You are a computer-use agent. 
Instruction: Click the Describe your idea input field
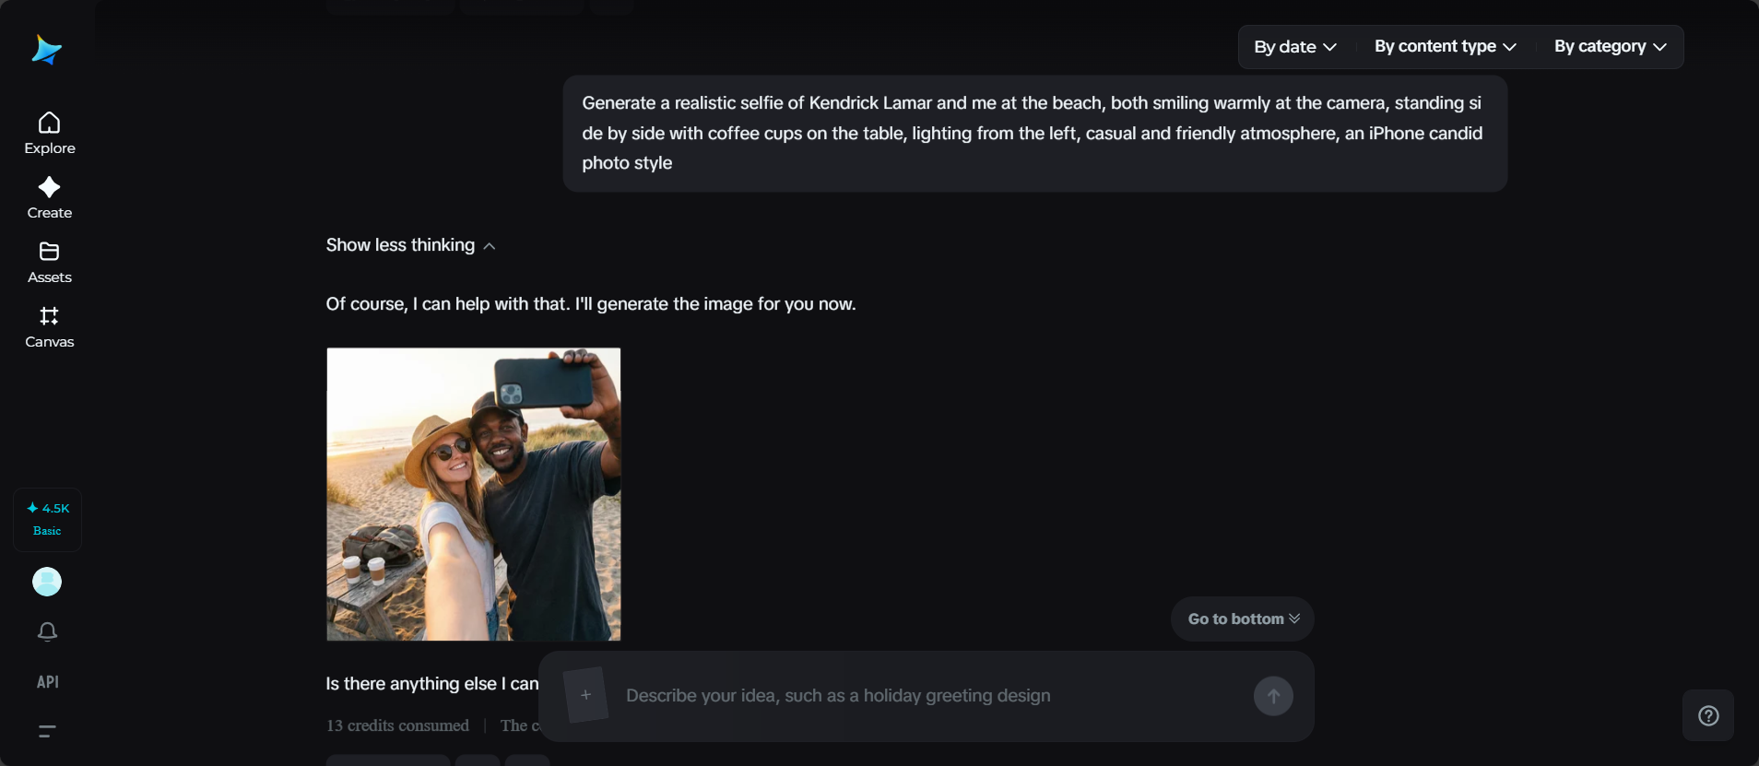[929, 696]
